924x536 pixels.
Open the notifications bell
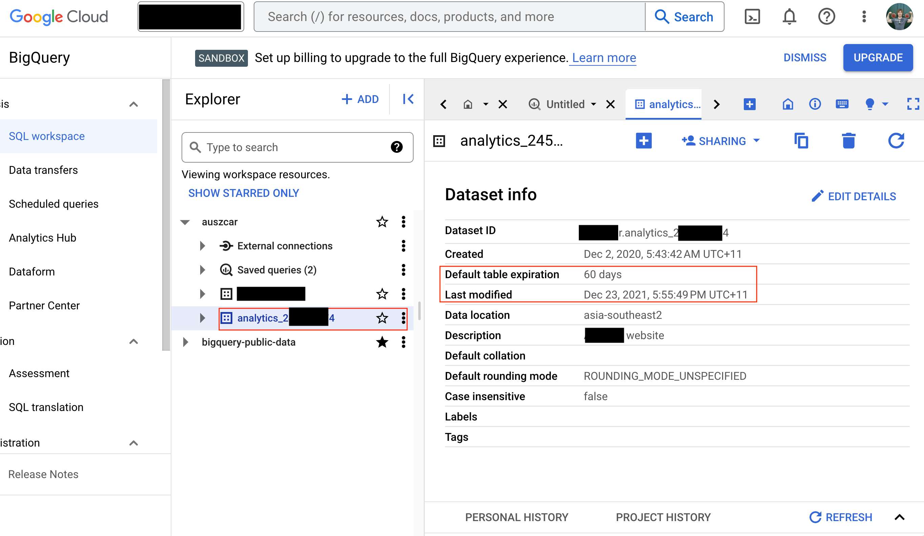[x=789, y=17]
